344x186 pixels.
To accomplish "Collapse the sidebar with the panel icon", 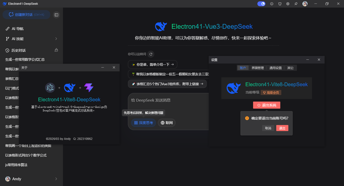I will 56,15.
